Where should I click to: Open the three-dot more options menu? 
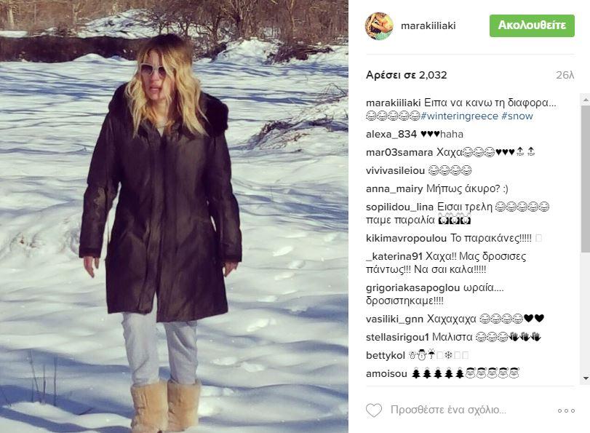click(x=566, y=410)
